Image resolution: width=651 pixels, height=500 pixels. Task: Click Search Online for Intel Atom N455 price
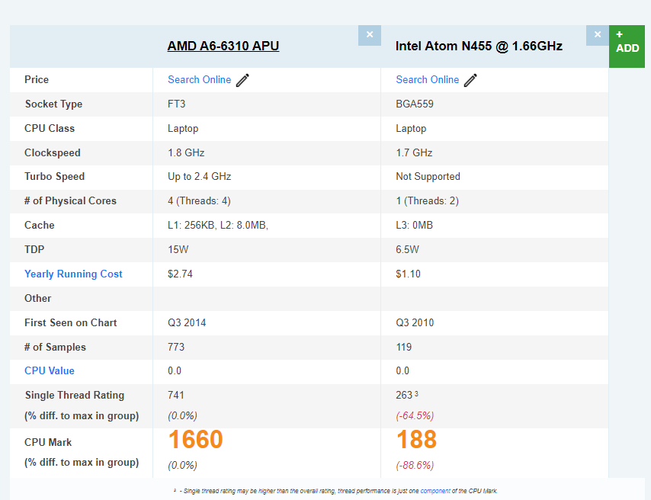[x=427, y=80]
